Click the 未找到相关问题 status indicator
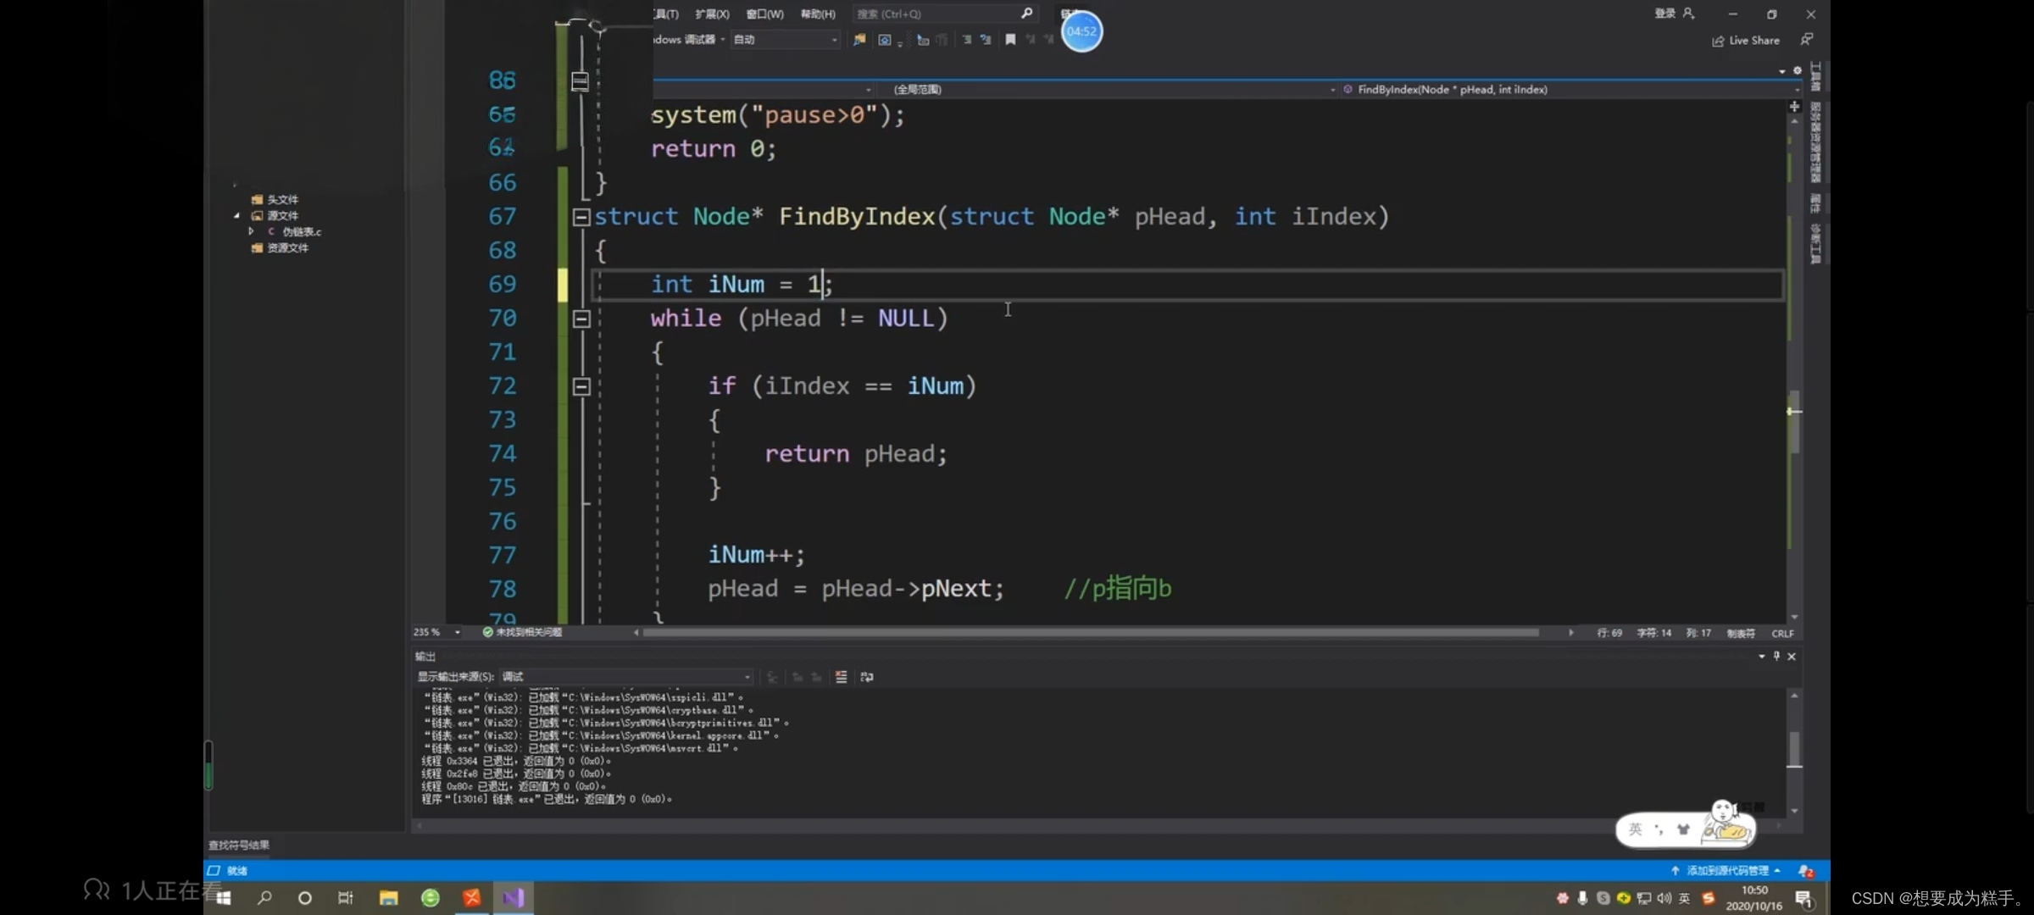This screenshot has height=915, width=2034. 522,633
